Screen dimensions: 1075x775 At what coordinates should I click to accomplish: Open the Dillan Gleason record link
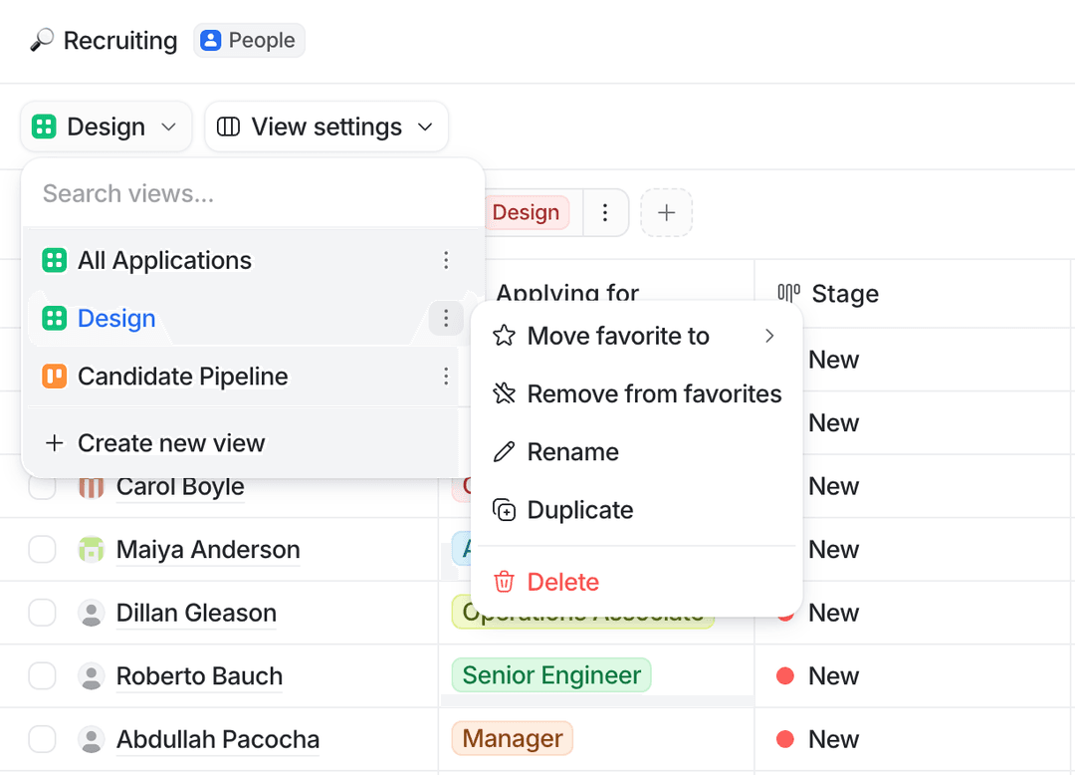tap(196, 613)
